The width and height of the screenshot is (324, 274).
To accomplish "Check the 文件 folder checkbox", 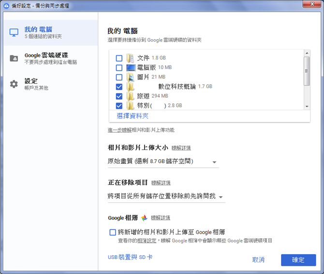I will pos(119,58).
